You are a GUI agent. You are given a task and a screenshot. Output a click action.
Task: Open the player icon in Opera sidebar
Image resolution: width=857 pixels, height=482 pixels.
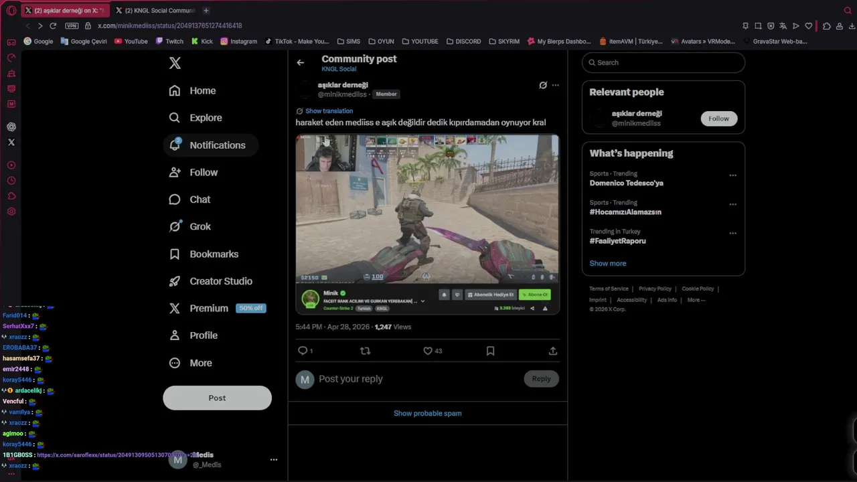point(11,165)
